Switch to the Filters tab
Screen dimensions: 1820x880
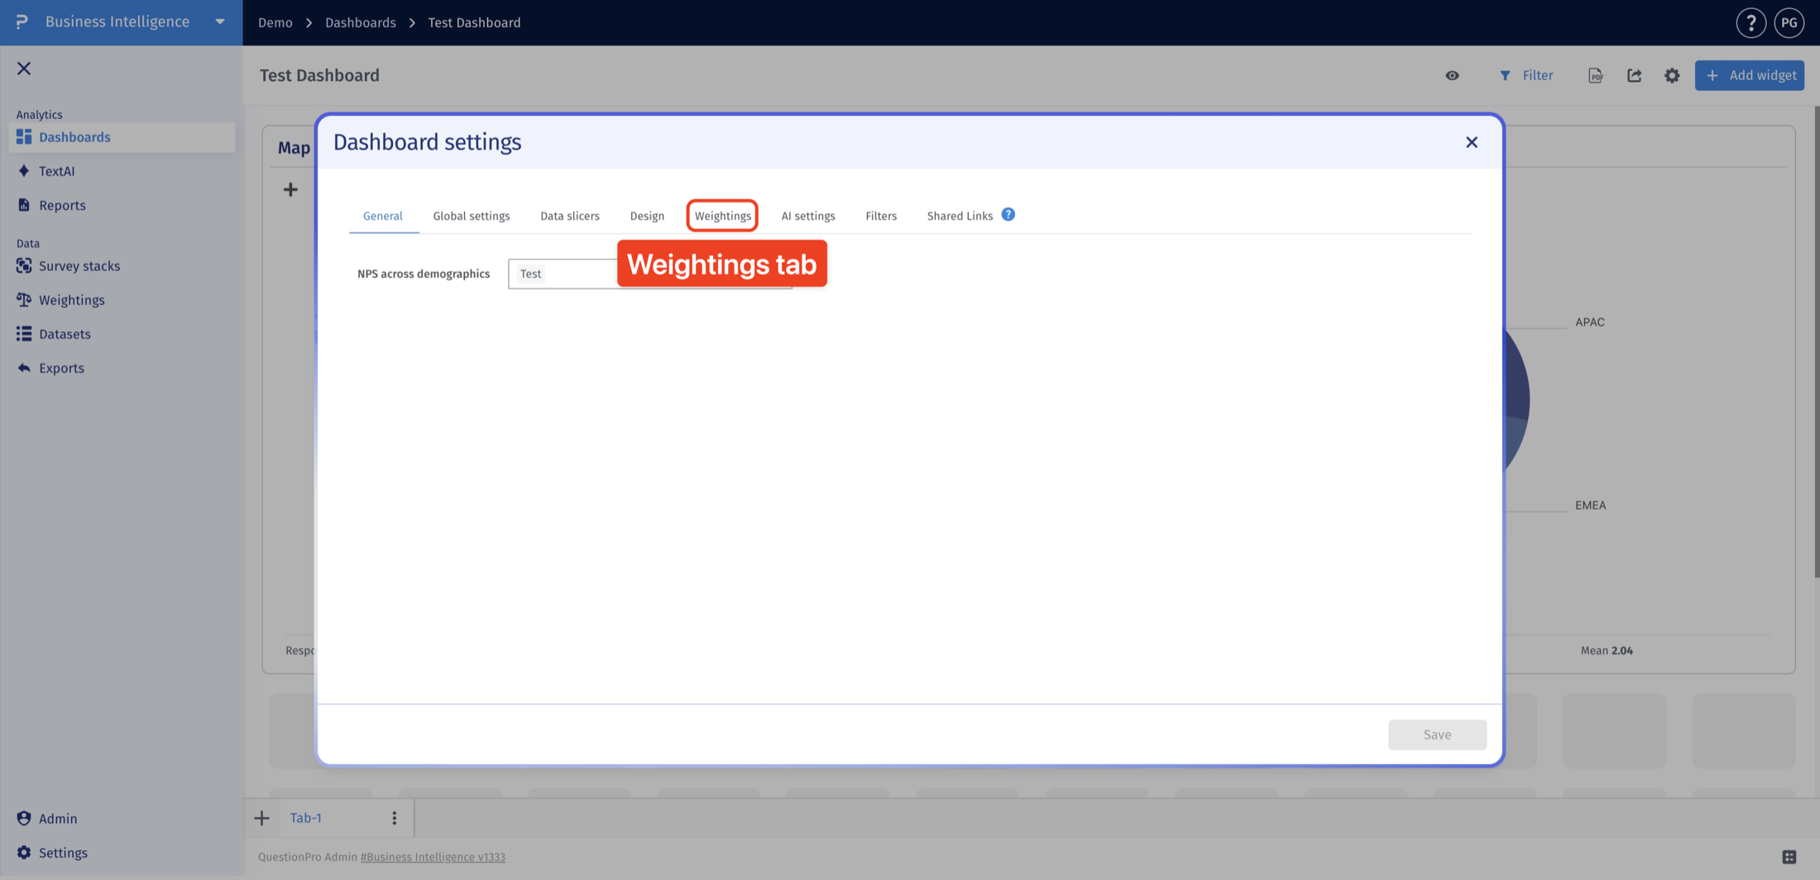(x=881, y=216)
